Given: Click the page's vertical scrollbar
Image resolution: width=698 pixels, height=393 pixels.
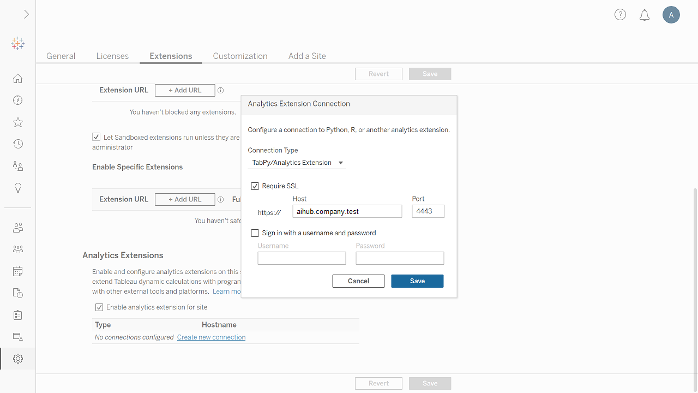Looking at the screenshot, I should pos(694,273).
